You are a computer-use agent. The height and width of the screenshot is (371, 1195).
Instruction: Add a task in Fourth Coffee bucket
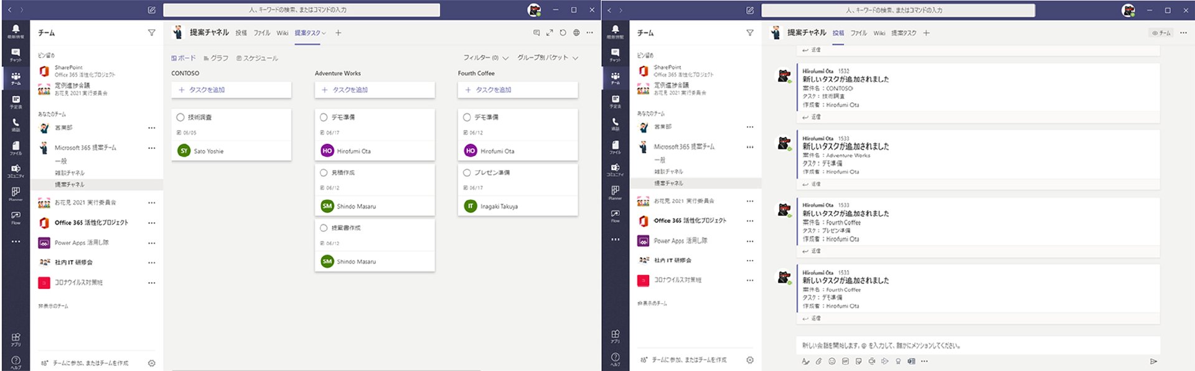click(518, 90)
